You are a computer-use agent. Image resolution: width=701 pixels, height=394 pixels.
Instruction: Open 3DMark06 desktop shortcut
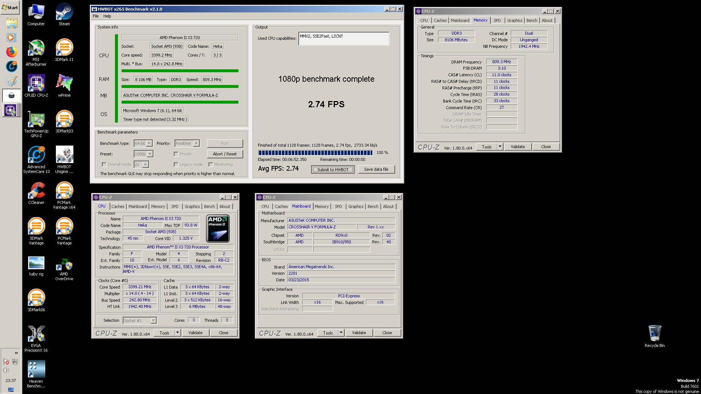pos(36,301)
